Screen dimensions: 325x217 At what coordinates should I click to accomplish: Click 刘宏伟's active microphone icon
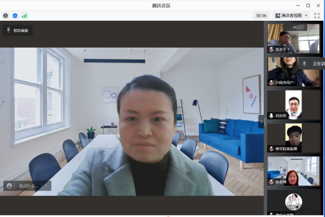271,116
